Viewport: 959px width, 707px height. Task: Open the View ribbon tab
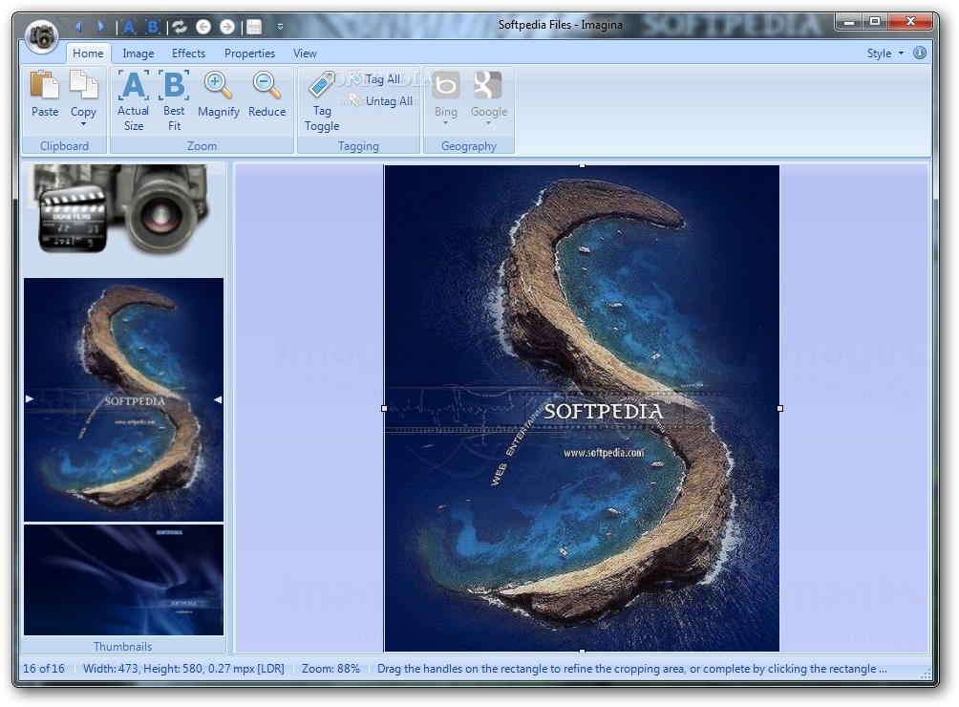[x=305, y=54]
